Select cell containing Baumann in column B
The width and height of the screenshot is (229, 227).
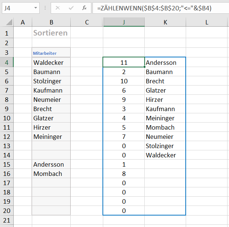tap(51, 72)
